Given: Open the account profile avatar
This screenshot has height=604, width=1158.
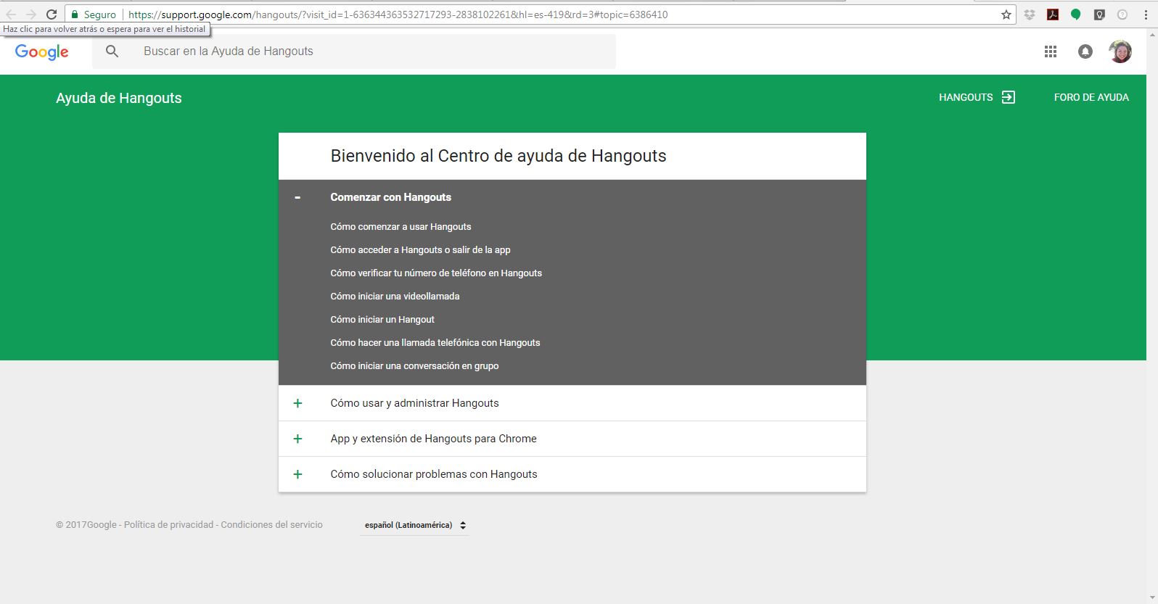Looking at the screenshot, I should tap(1120, 51).
